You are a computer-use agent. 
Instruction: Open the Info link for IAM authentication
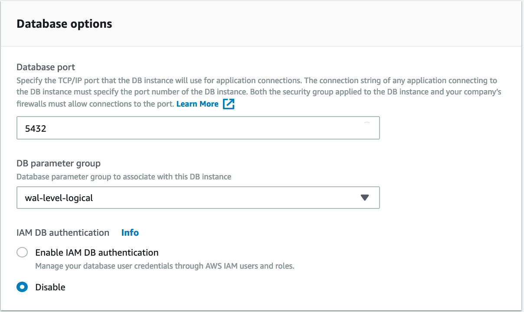[x=130, y=233]
